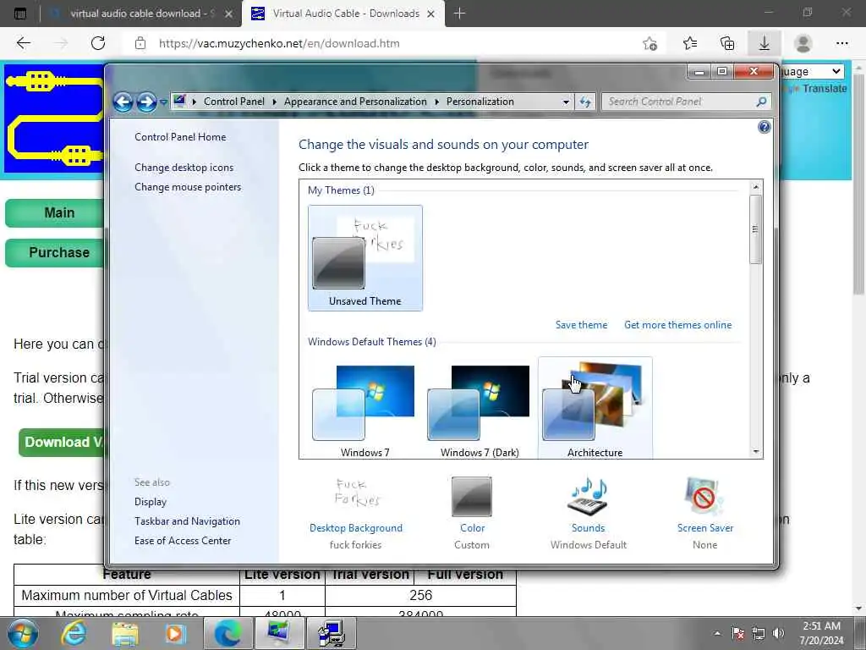Open Taskbar and Navigation link
The image size is (866, 650).
(187, 521)
